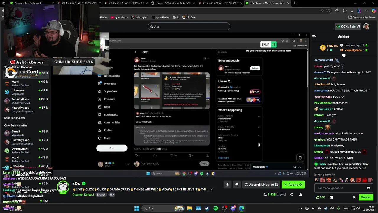Open the AI bookmark

[176, 17]
